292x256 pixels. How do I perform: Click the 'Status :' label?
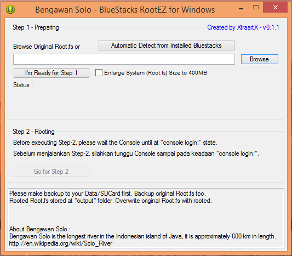coord(23,85)
